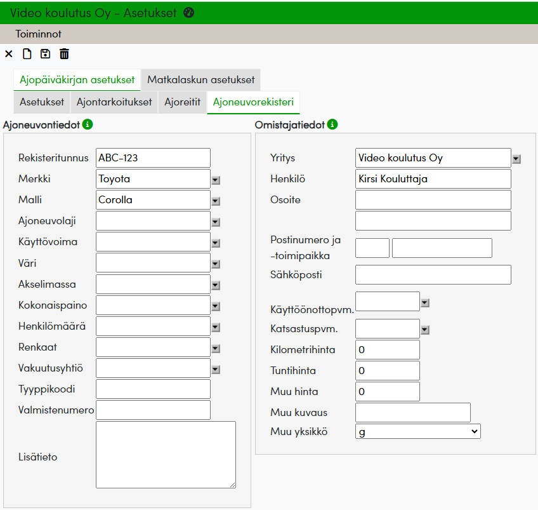Click the globe icon in title bar

pos(188,13)
